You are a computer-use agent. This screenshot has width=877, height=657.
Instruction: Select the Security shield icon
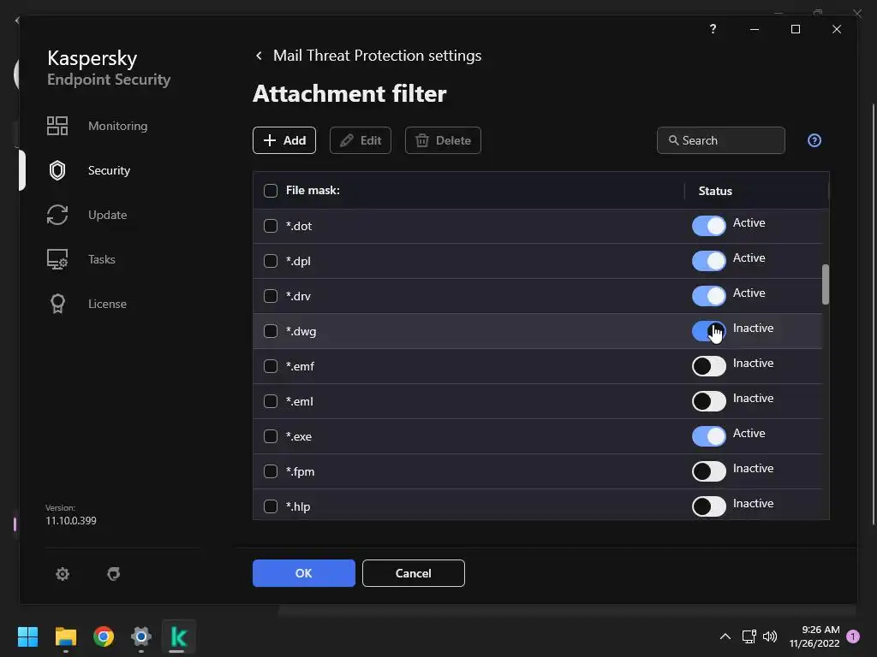[x=57, y=170]
